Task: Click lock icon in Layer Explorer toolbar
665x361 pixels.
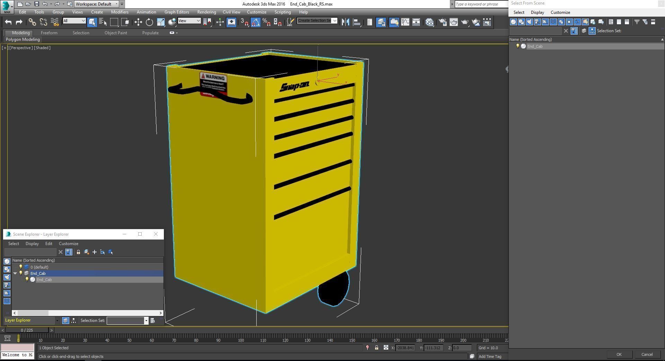Action: [x=78, y=252]
